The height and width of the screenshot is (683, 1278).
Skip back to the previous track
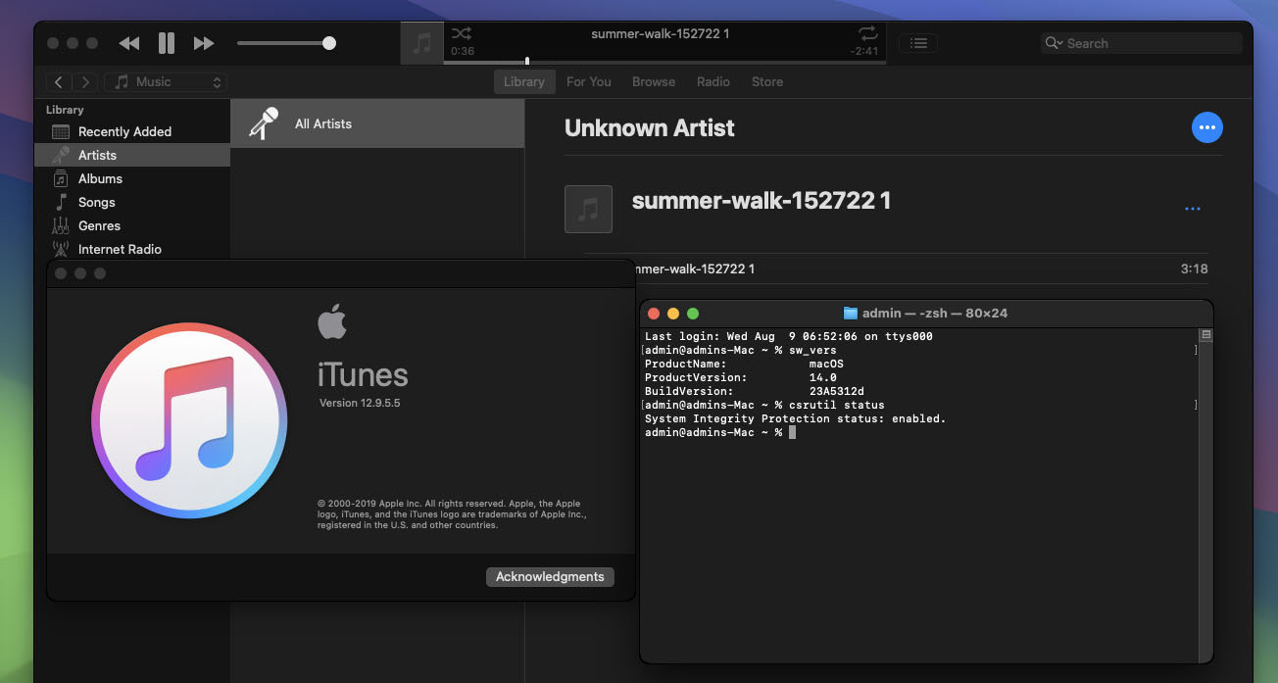[128, 43]
